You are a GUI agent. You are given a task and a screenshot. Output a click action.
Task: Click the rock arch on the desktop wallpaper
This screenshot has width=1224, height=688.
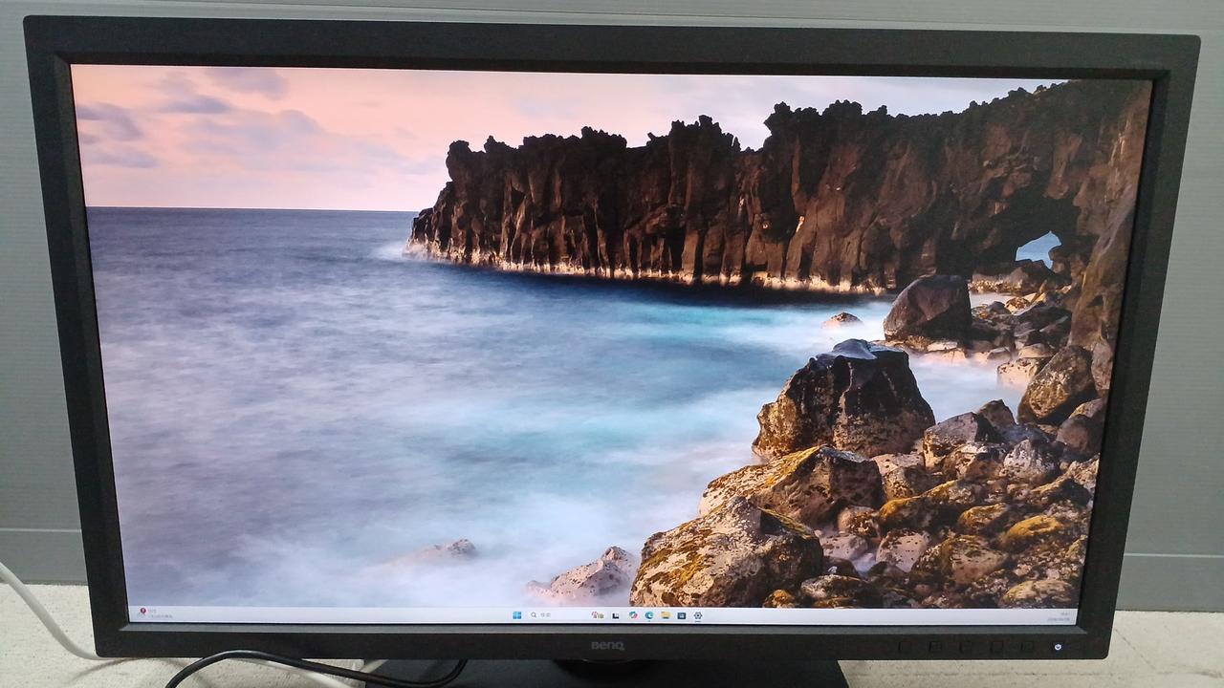click(1038, 247)
